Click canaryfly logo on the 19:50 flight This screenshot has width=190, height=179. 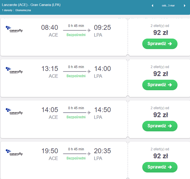click(x=14, y=153)
